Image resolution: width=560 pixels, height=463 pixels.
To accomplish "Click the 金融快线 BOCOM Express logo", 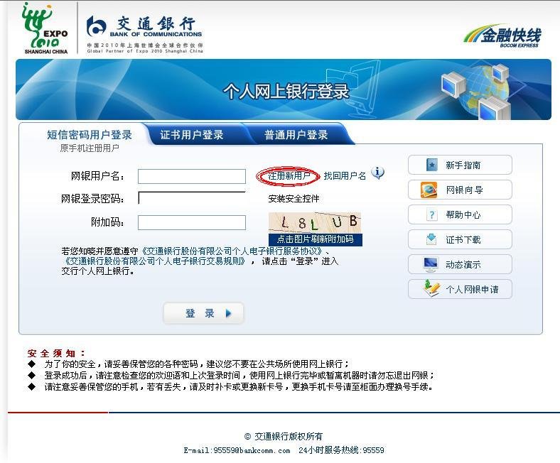I will (503, 36).
